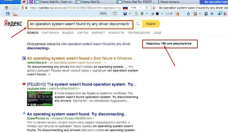Viewport: 228px width, 132px height.
Task: Open CyberForum result 'An operating system wasn't found. Try disconnecting'
Action: pos(77,114)
